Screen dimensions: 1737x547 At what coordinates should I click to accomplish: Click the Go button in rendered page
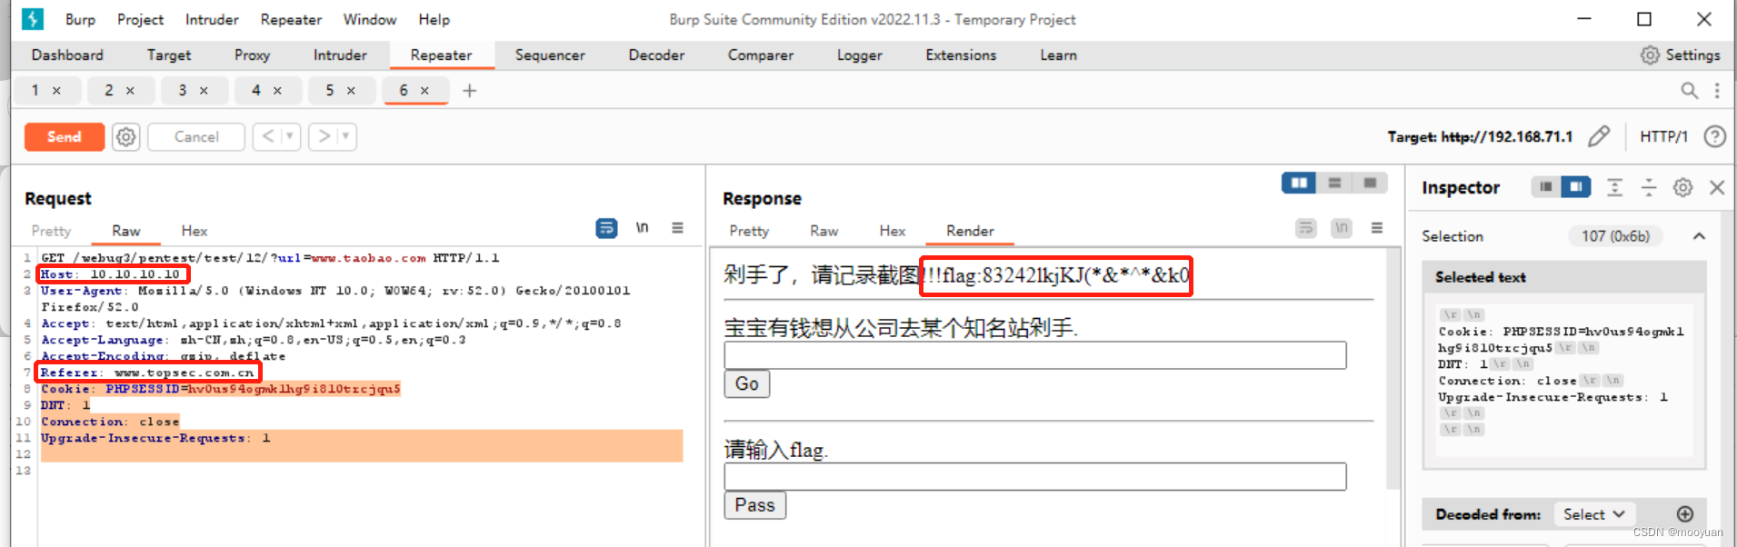coord(747,383)
